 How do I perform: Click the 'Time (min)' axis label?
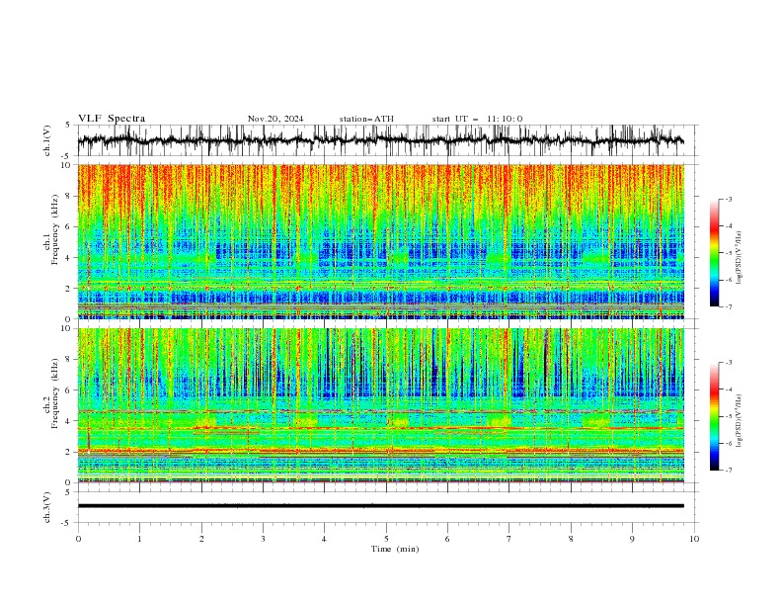tap(395, 549)
